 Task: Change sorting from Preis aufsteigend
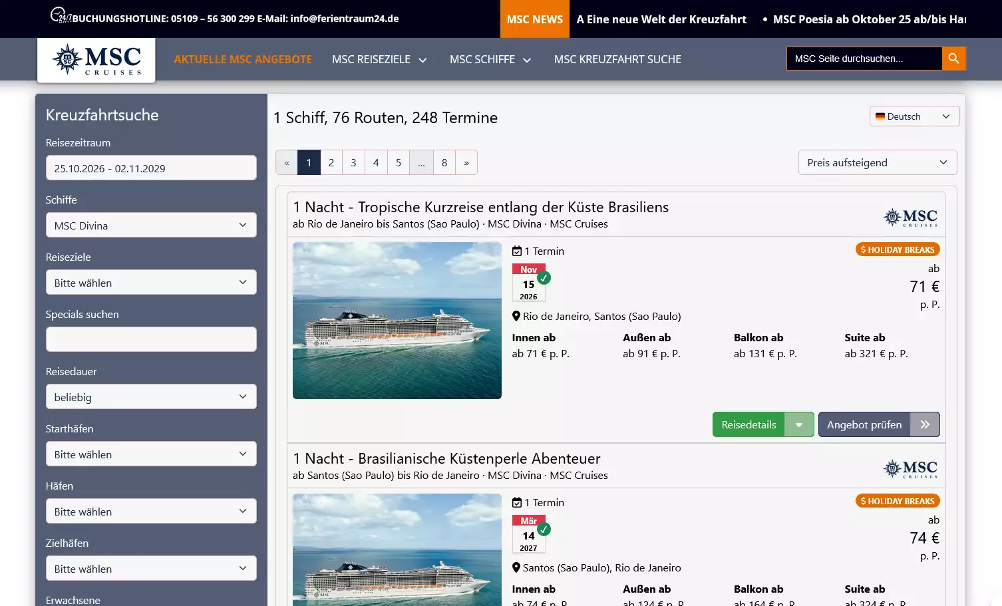pyautogui.click(x=878, y=162)
